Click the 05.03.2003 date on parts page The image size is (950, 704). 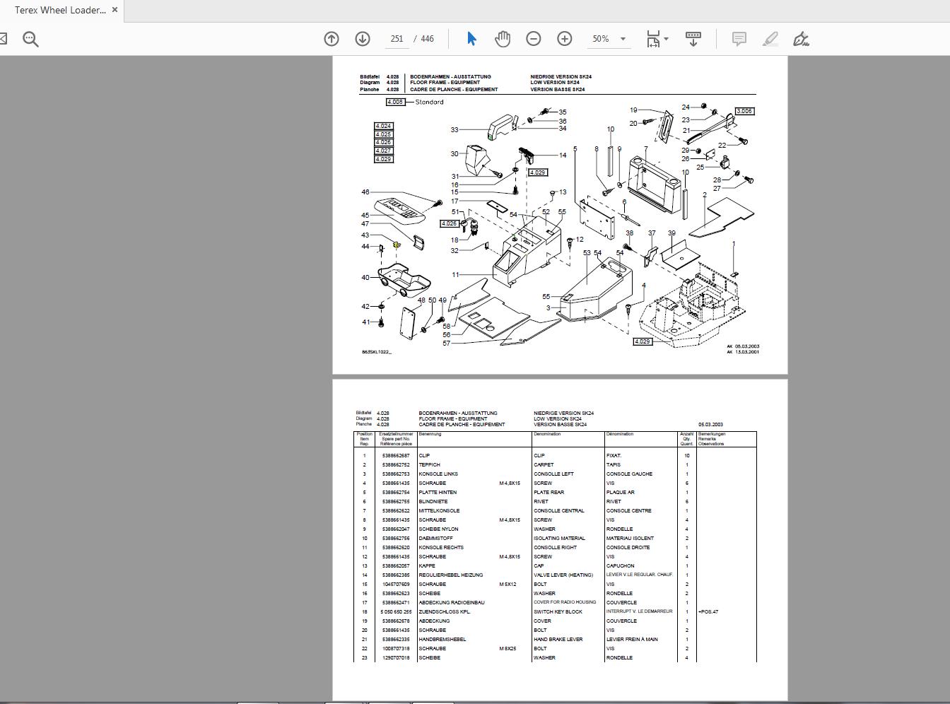[x=710, y=425]
